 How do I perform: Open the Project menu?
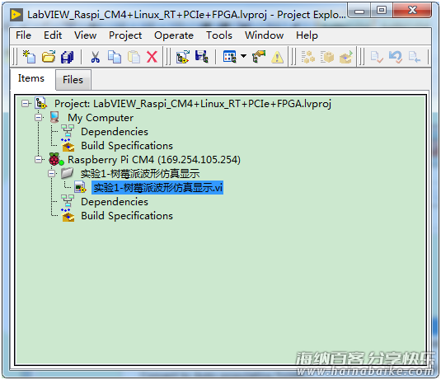[125, 35]
